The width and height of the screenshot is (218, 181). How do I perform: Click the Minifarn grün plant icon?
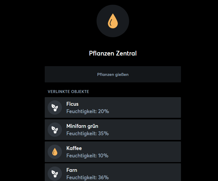(x=55, y=130)
